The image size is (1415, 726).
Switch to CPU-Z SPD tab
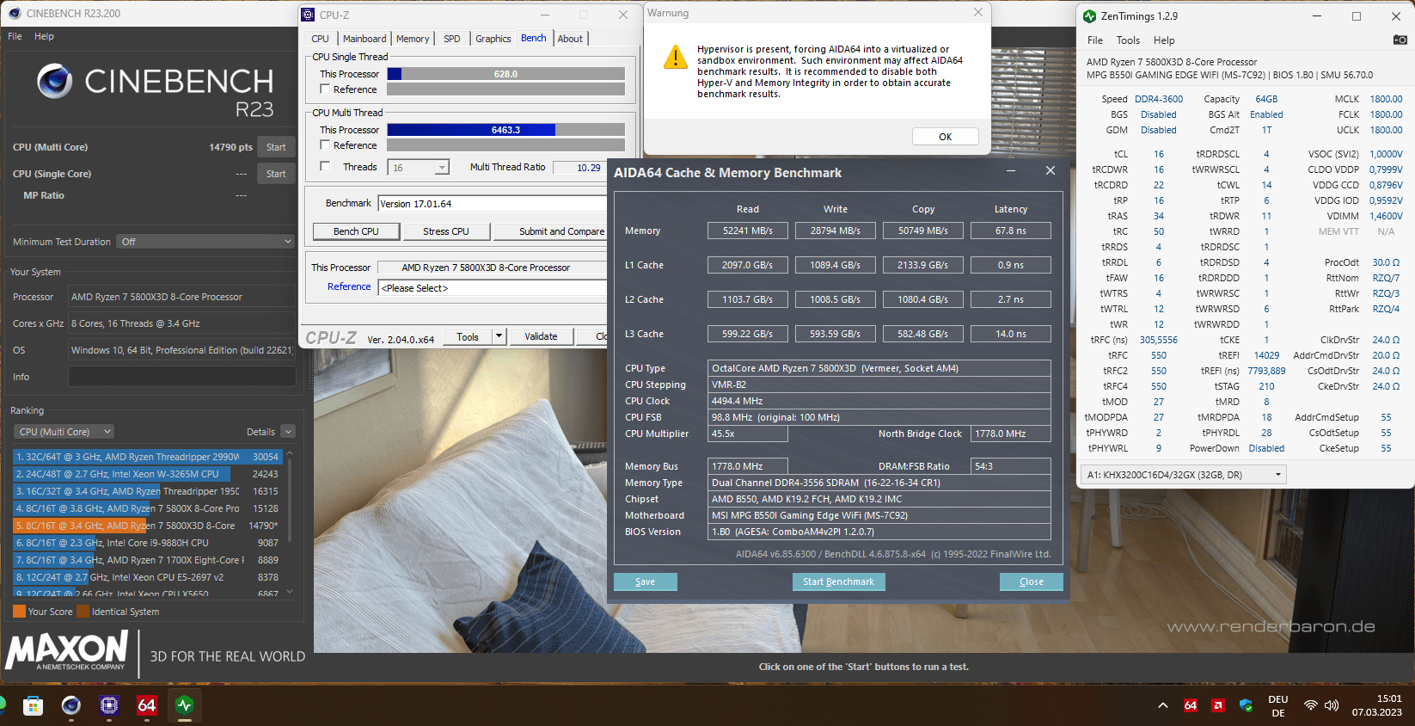point(452,39)
